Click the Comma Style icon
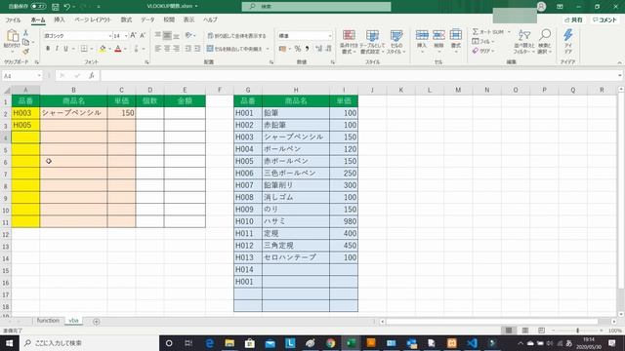 pyautogui.click(x=307, y=49)
